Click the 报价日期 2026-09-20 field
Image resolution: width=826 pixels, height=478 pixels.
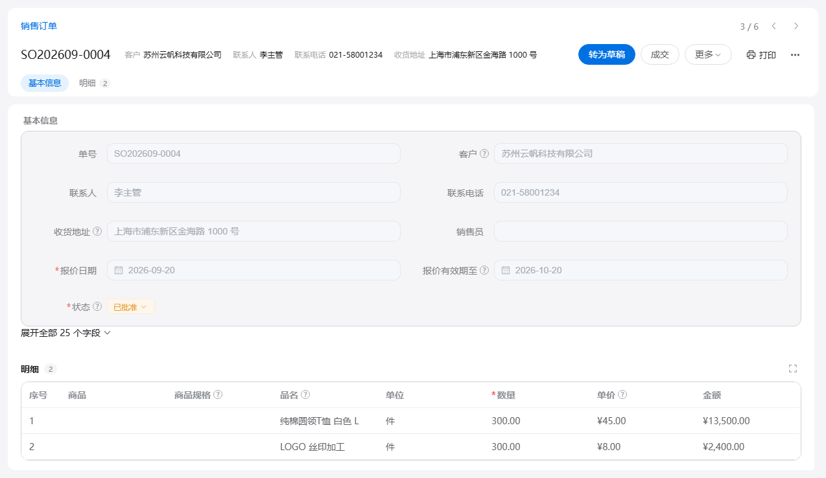point(254,270)
